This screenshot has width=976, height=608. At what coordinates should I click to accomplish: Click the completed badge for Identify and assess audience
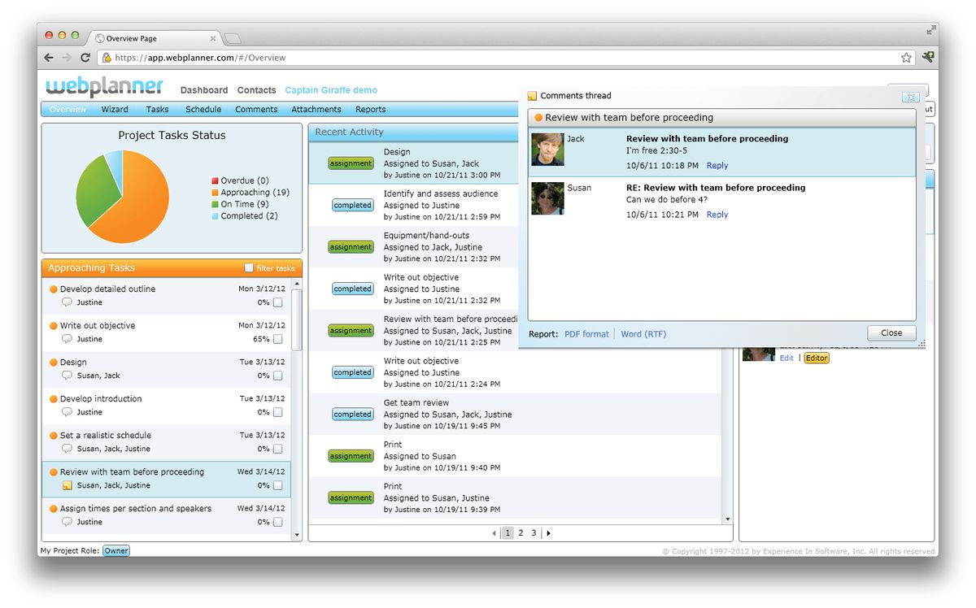click(x=352, y=205)
